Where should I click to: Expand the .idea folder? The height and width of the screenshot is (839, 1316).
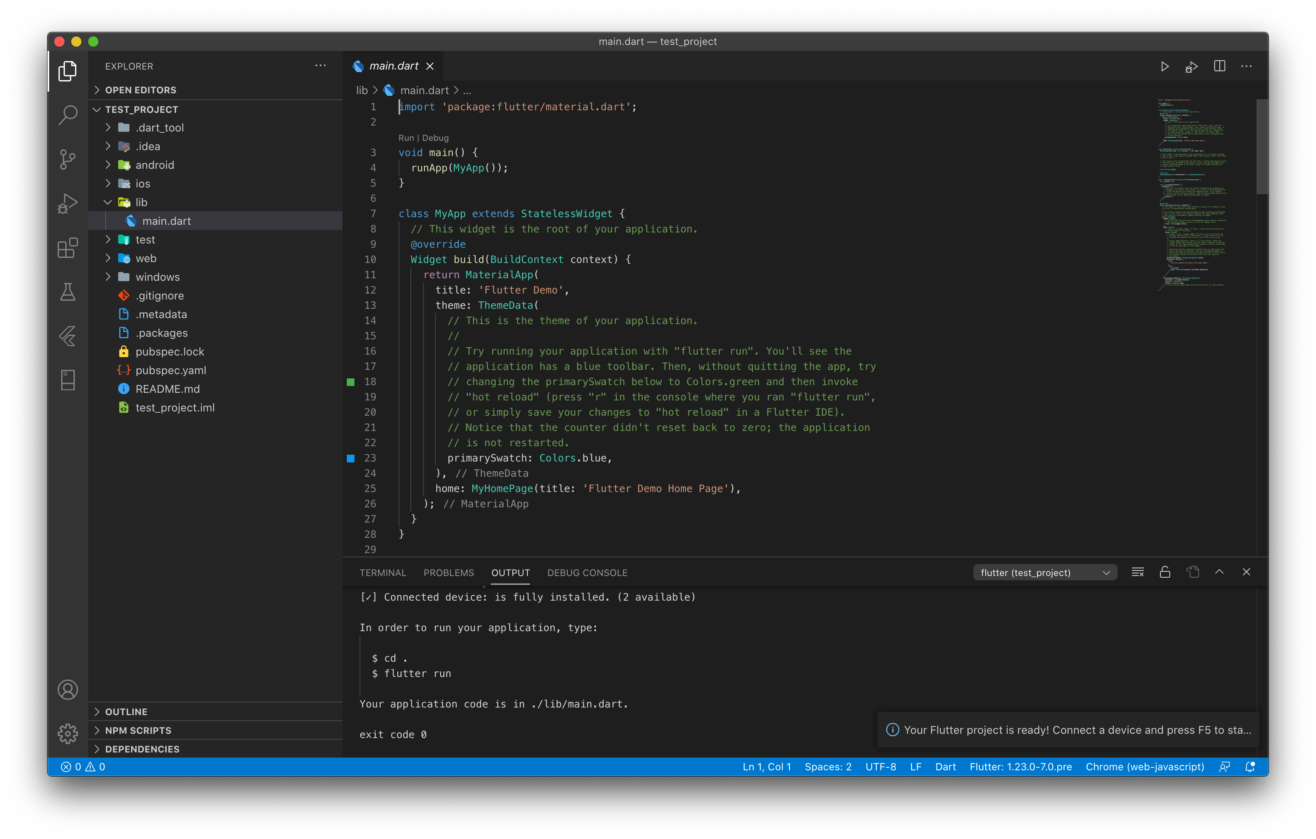pyautogui.click(x=215, y=146)
